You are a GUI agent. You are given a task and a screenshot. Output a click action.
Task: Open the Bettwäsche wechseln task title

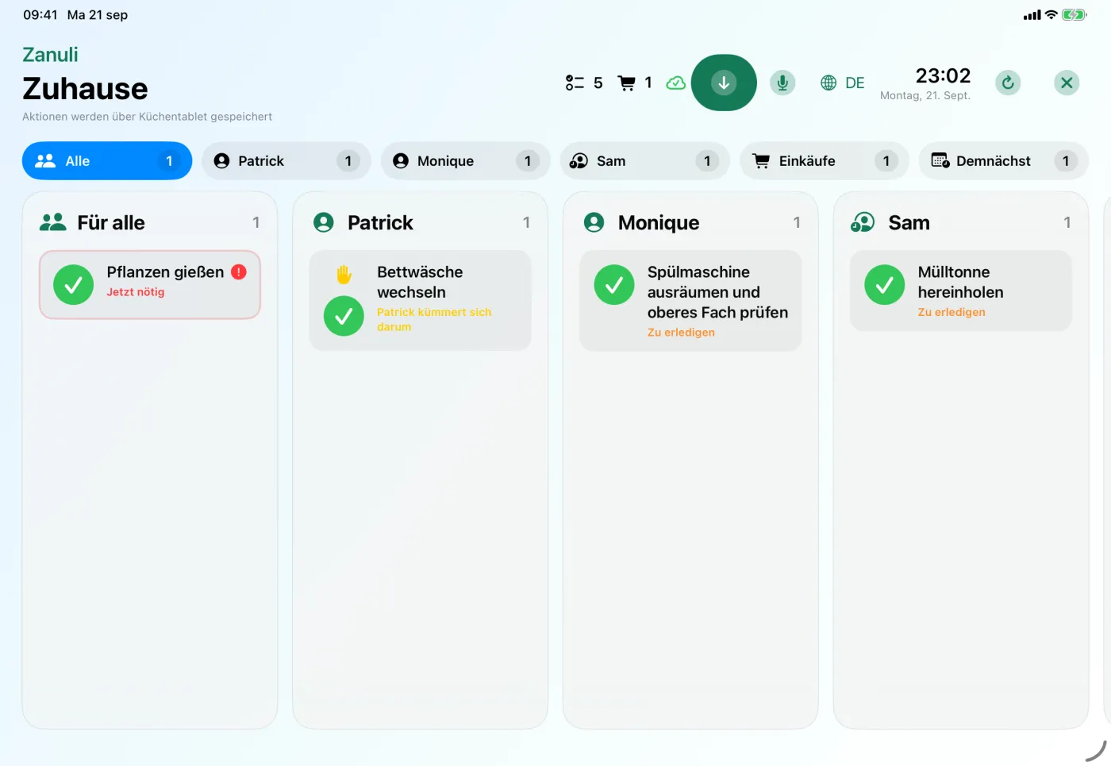tap(420, 282)
